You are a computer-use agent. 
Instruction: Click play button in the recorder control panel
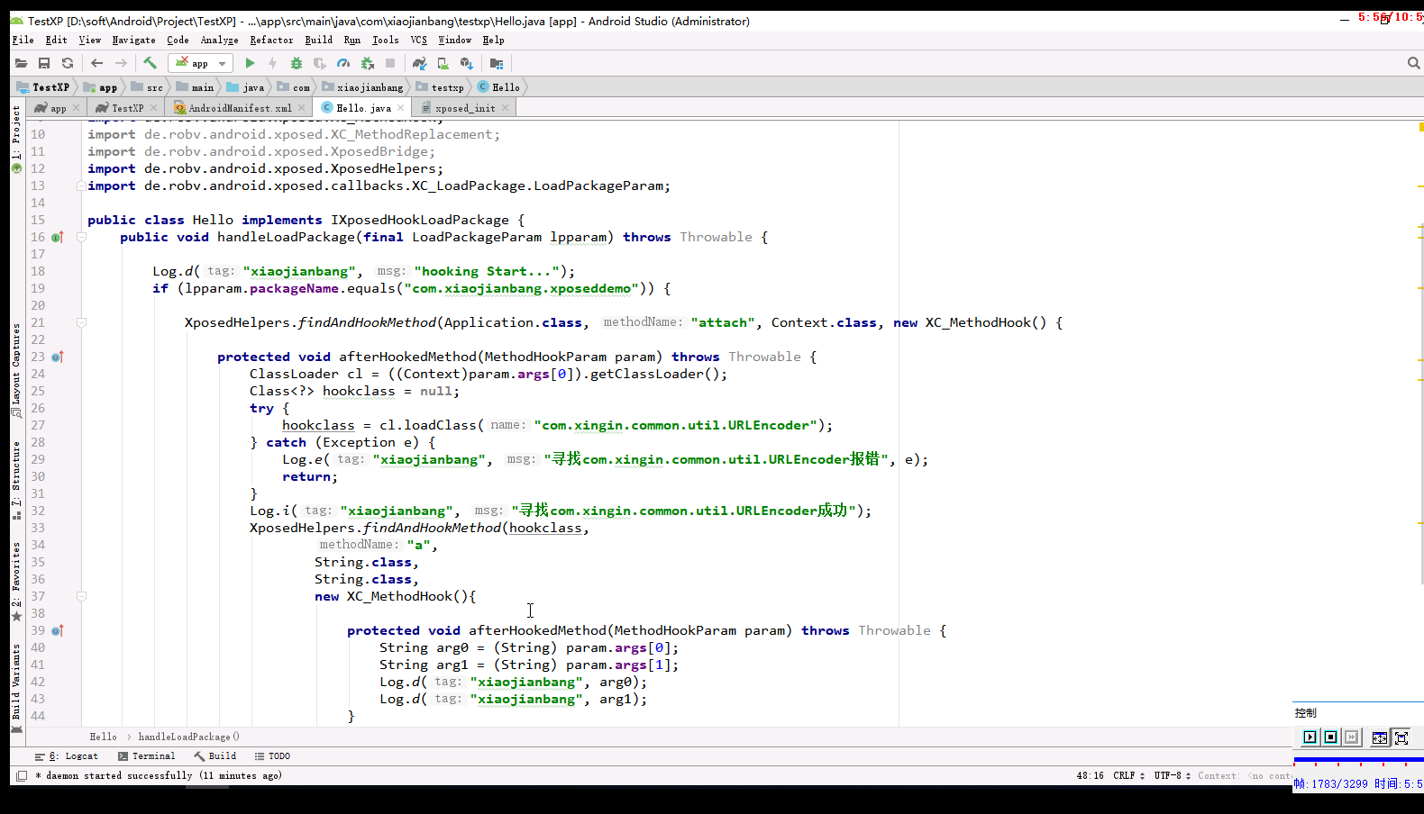1310,737
